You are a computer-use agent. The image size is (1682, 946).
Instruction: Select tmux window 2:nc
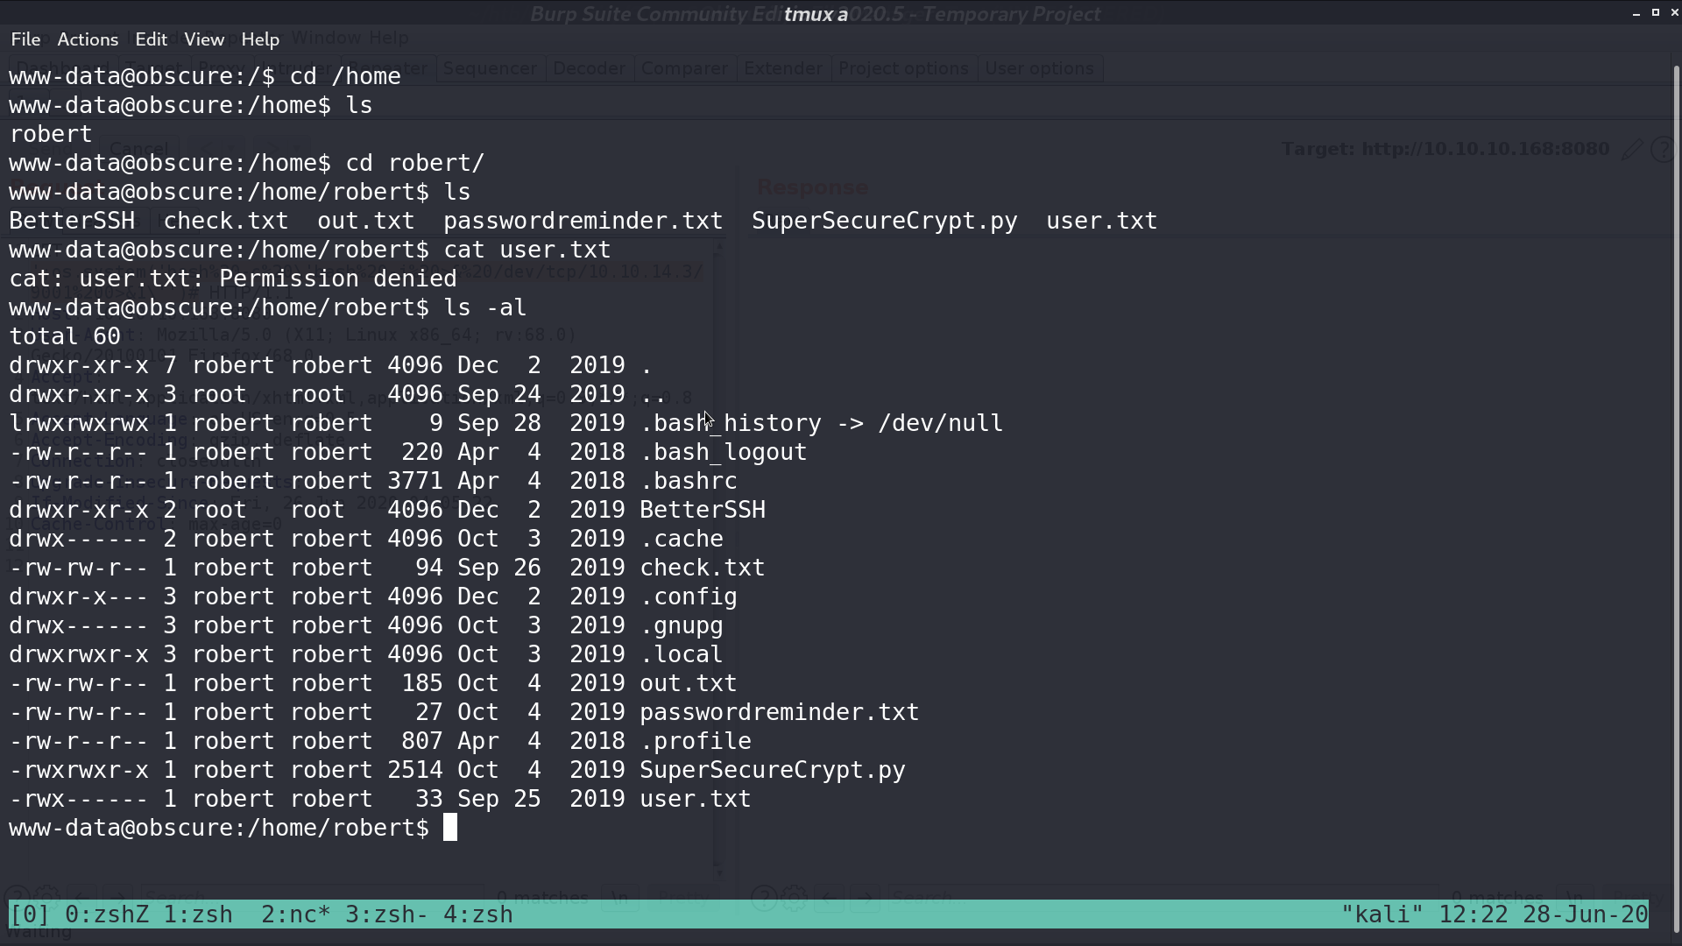296,914
